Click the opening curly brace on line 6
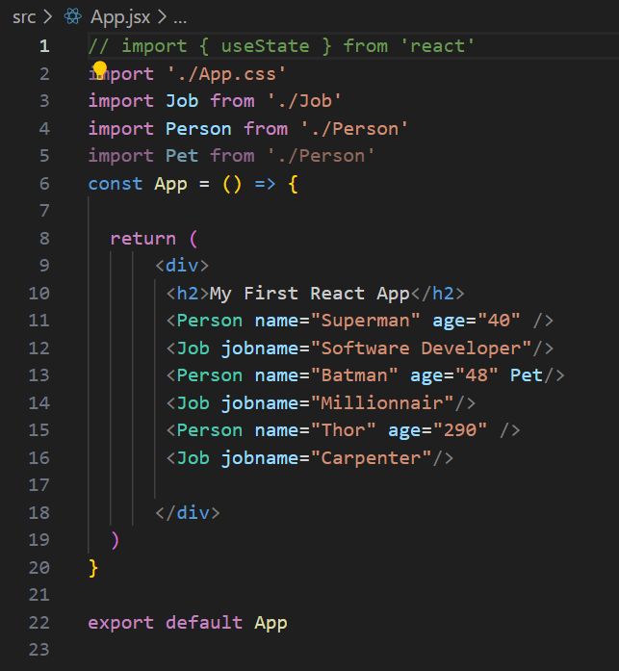The image size is (619, 671). pyautogui.click(x=293, y=185)
